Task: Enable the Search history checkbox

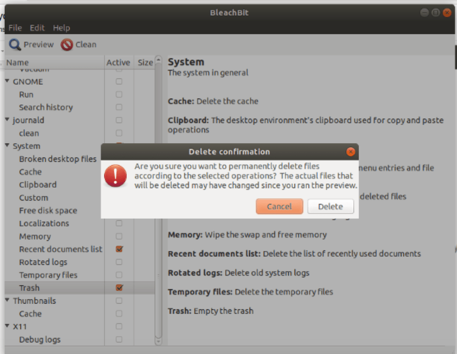Action: click(x=119, y=107)
